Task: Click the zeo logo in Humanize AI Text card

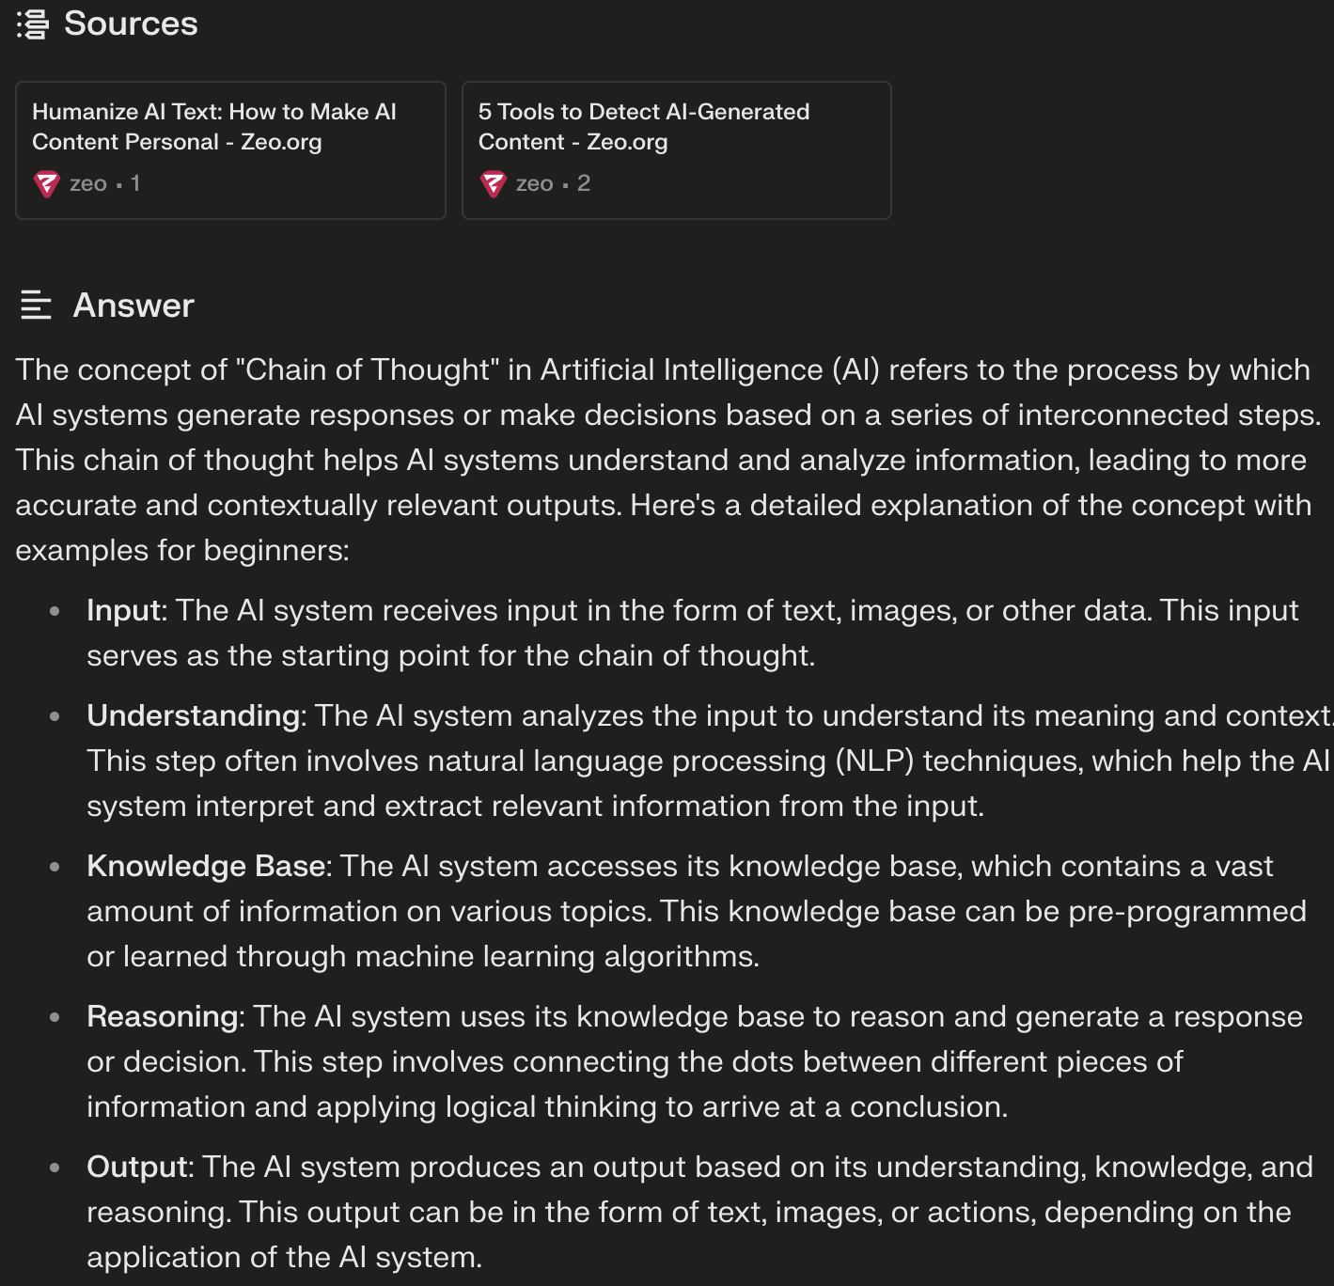Action: [46, 184]
